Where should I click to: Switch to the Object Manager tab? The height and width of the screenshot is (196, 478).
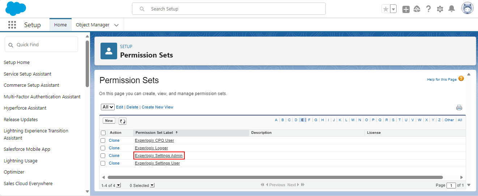(x=93, y=25)
